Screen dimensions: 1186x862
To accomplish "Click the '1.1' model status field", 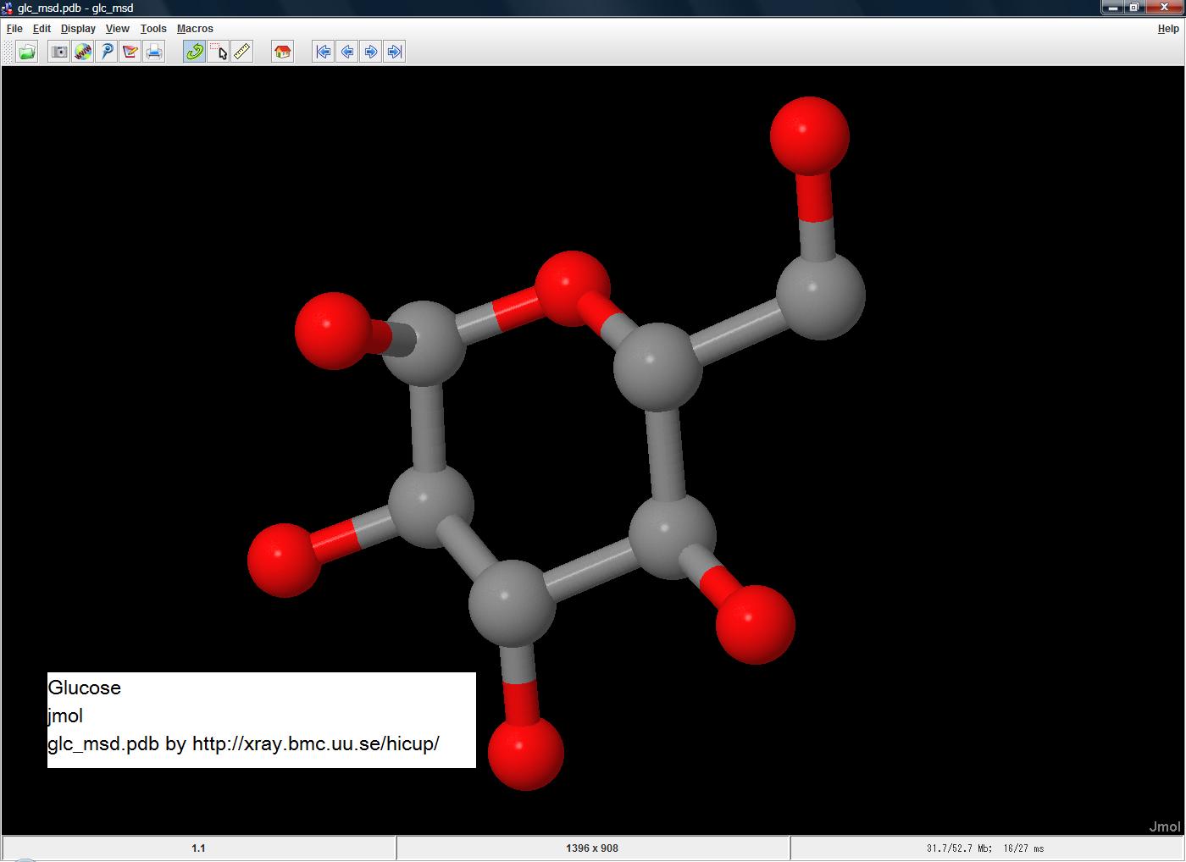I will point(199,848).
